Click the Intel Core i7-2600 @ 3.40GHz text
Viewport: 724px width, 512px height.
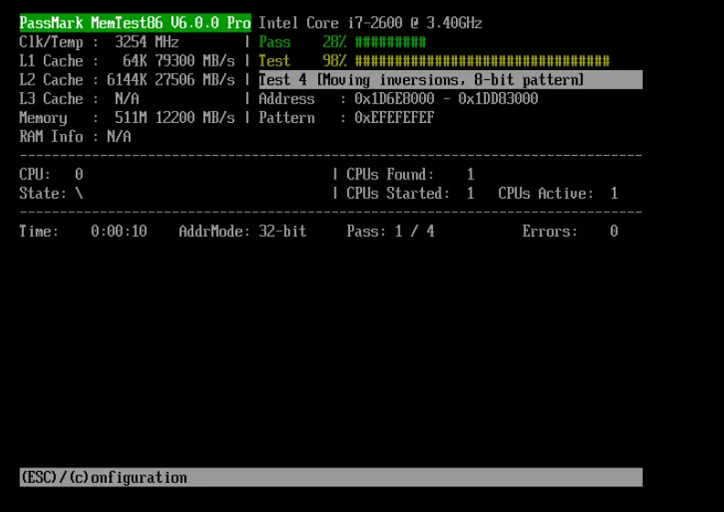(x=370, y=23)
